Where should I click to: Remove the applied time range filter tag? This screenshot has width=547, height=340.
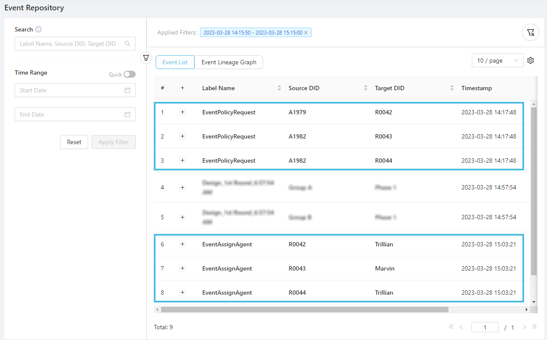pyautogui.click(x=306, y=33)
